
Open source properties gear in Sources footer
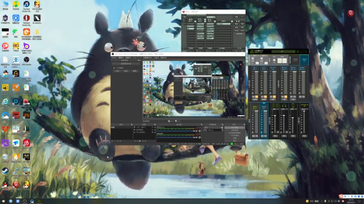click(x=140, y=141)
